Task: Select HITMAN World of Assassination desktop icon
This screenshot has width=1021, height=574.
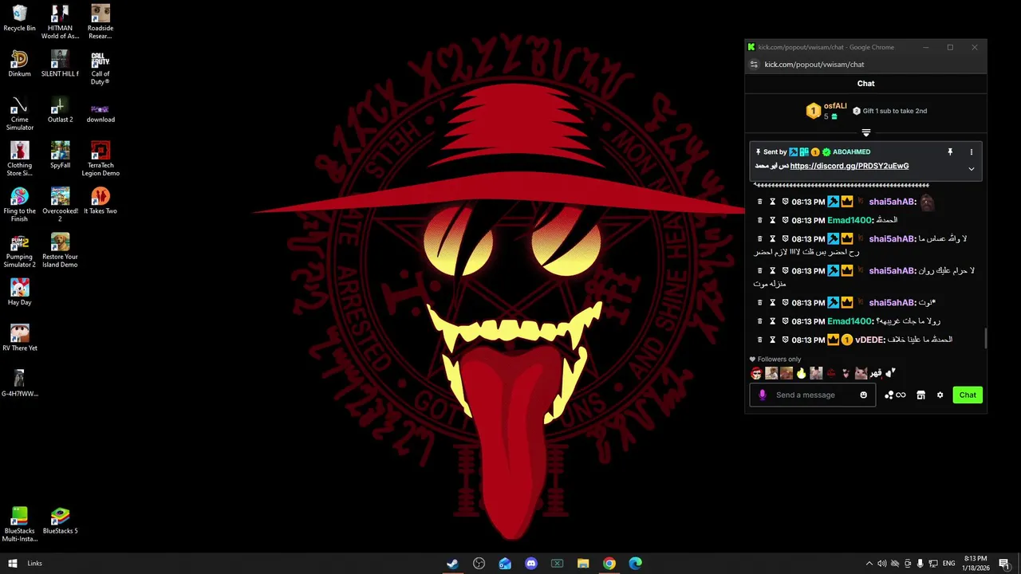Action: click(x=60, y=22)
